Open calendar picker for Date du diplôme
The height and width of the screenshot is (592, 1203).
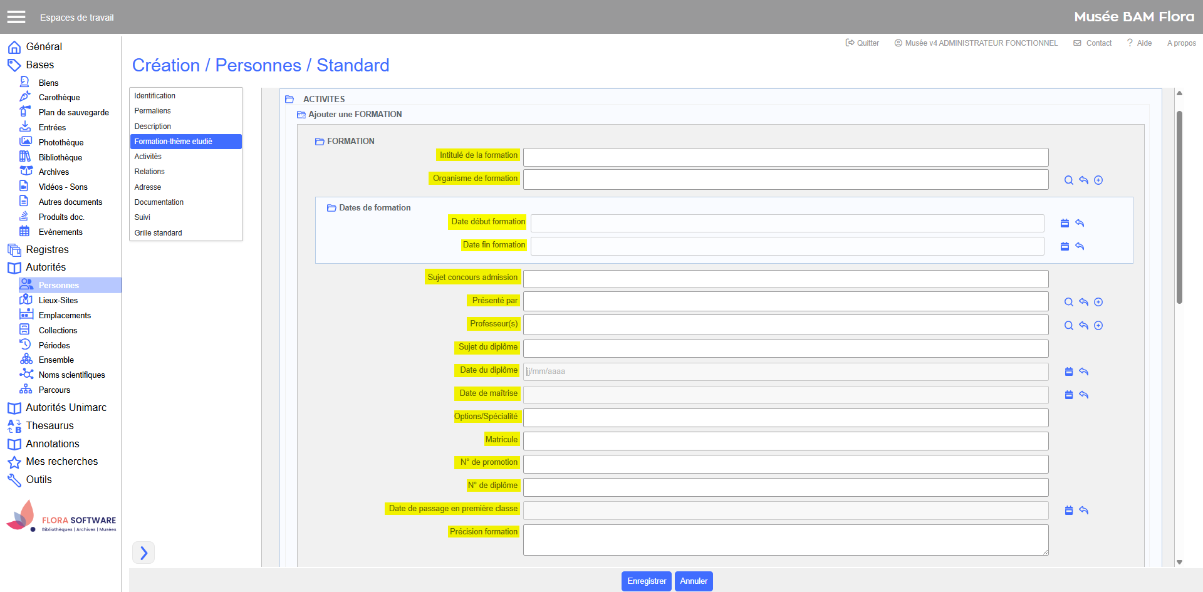pyautogui.click(x=1069, y=371)
